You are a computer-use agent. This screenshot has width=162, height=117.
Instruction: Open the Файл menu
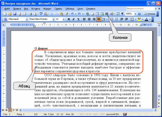click(7, 9)
